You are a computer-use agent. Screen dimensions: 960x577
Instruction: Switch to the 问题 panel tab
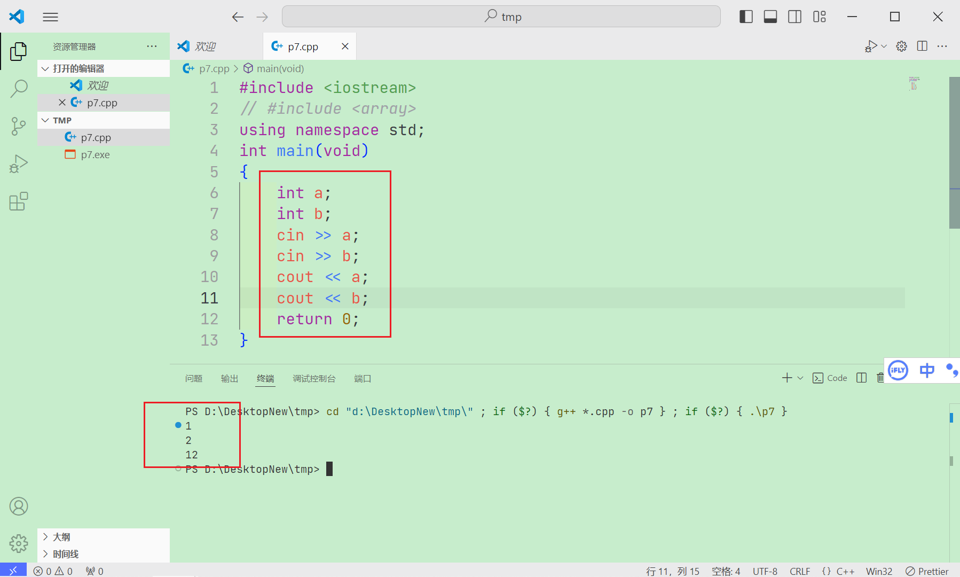[194, 378]
